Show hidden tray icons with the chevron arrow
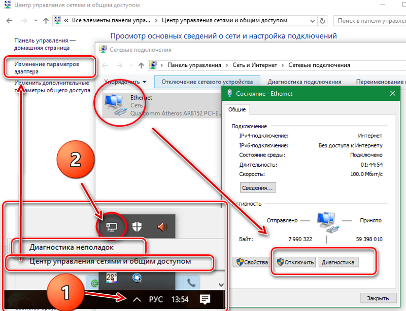406x311 pixels. 137,299
